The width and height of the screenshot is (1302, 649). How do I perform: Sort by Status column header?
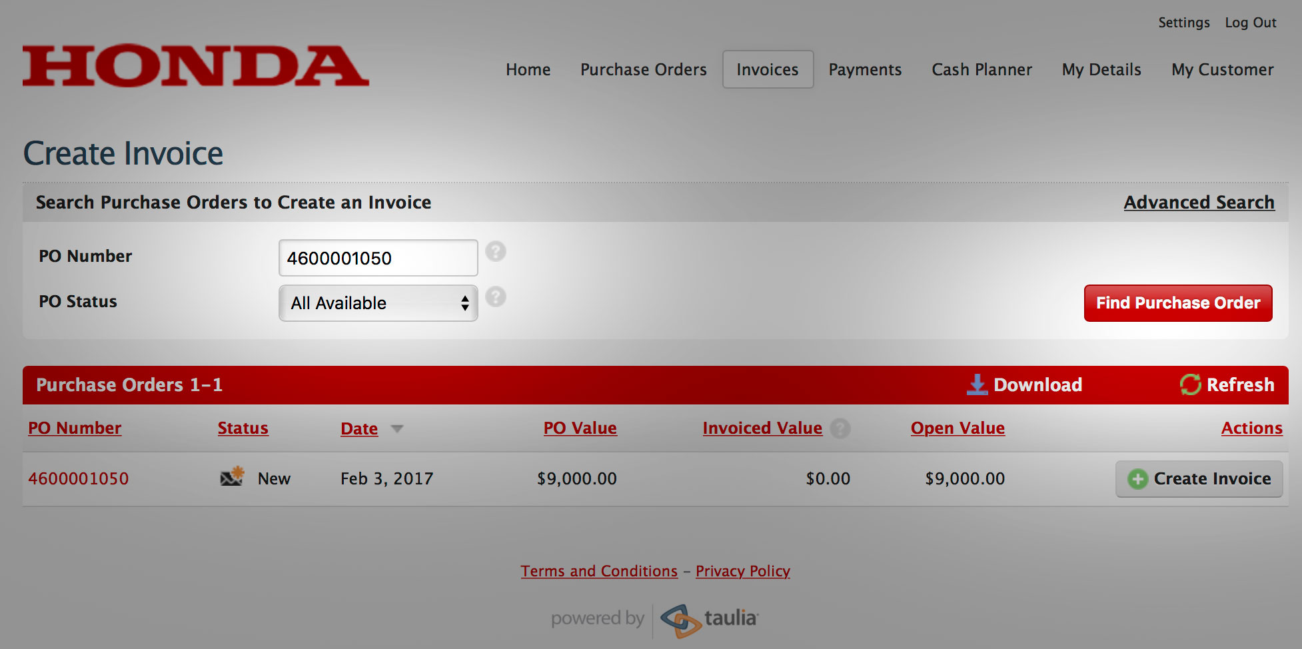[243, 428]
